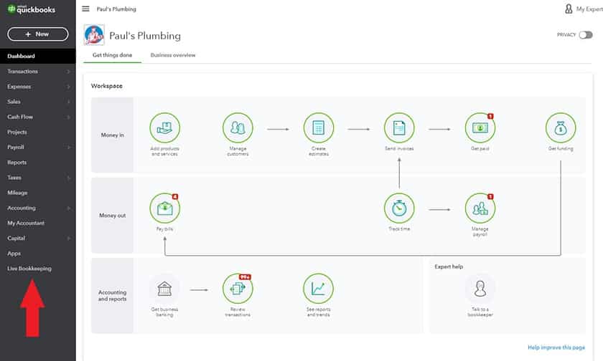Select Dashboard in the sidebar
603x361 pixels.
pyautogui.click(x=37, y=56)
